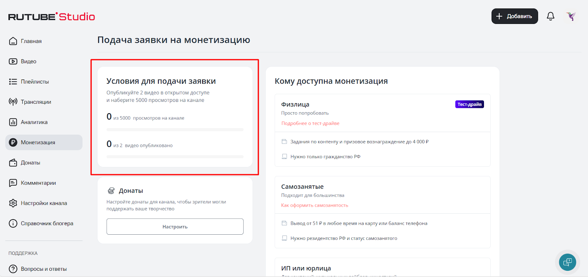Click the ПОДДЕРЖКА section label

(x=23, y=253)
